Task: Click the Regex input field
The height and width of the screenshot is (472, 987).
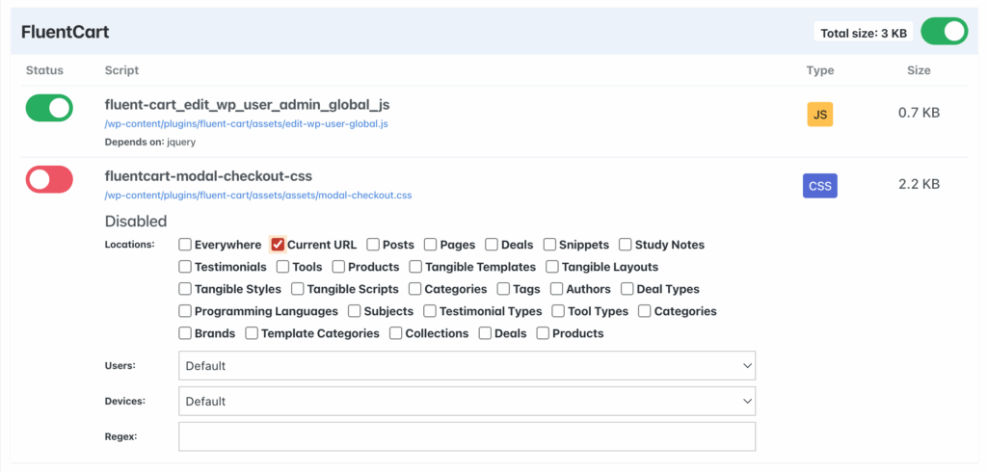Action: tap(467, 436)
